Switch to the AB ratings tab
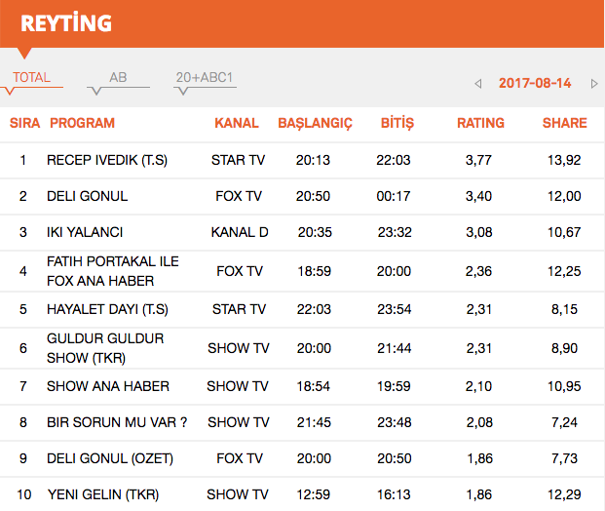605x511 pixels. (118, 78)
